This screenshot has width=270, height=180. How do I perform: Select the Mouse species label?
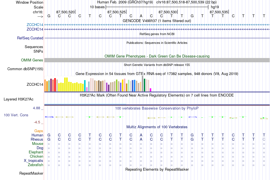tap(38, 144)
